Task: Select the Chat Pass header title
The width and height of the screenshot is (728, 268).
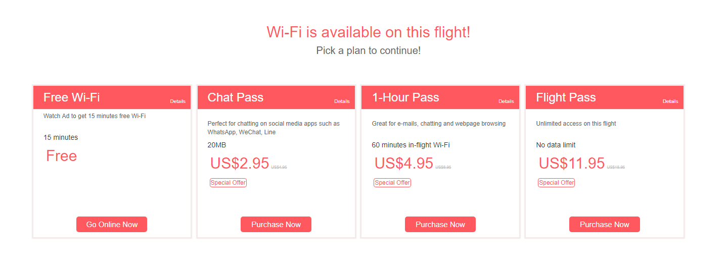Action: [236, 97]
